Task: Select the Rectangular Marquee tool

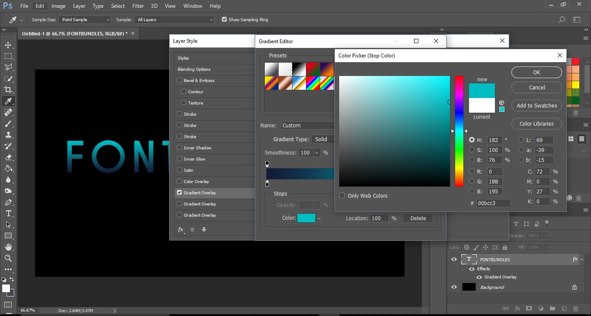Action: coord(8,56)
